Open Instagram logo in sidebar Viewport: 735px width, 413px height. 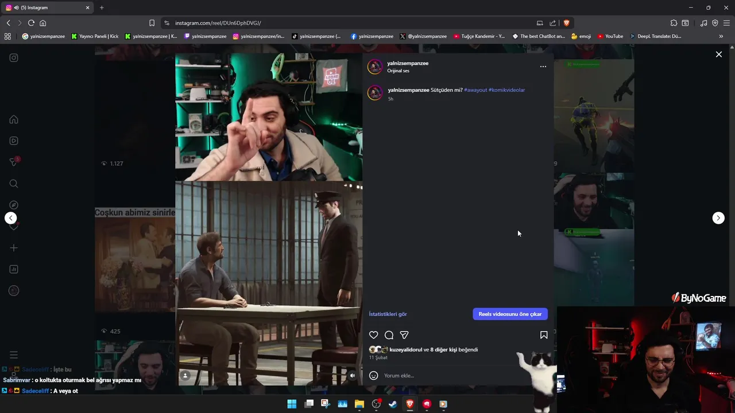tap(14, 57)
